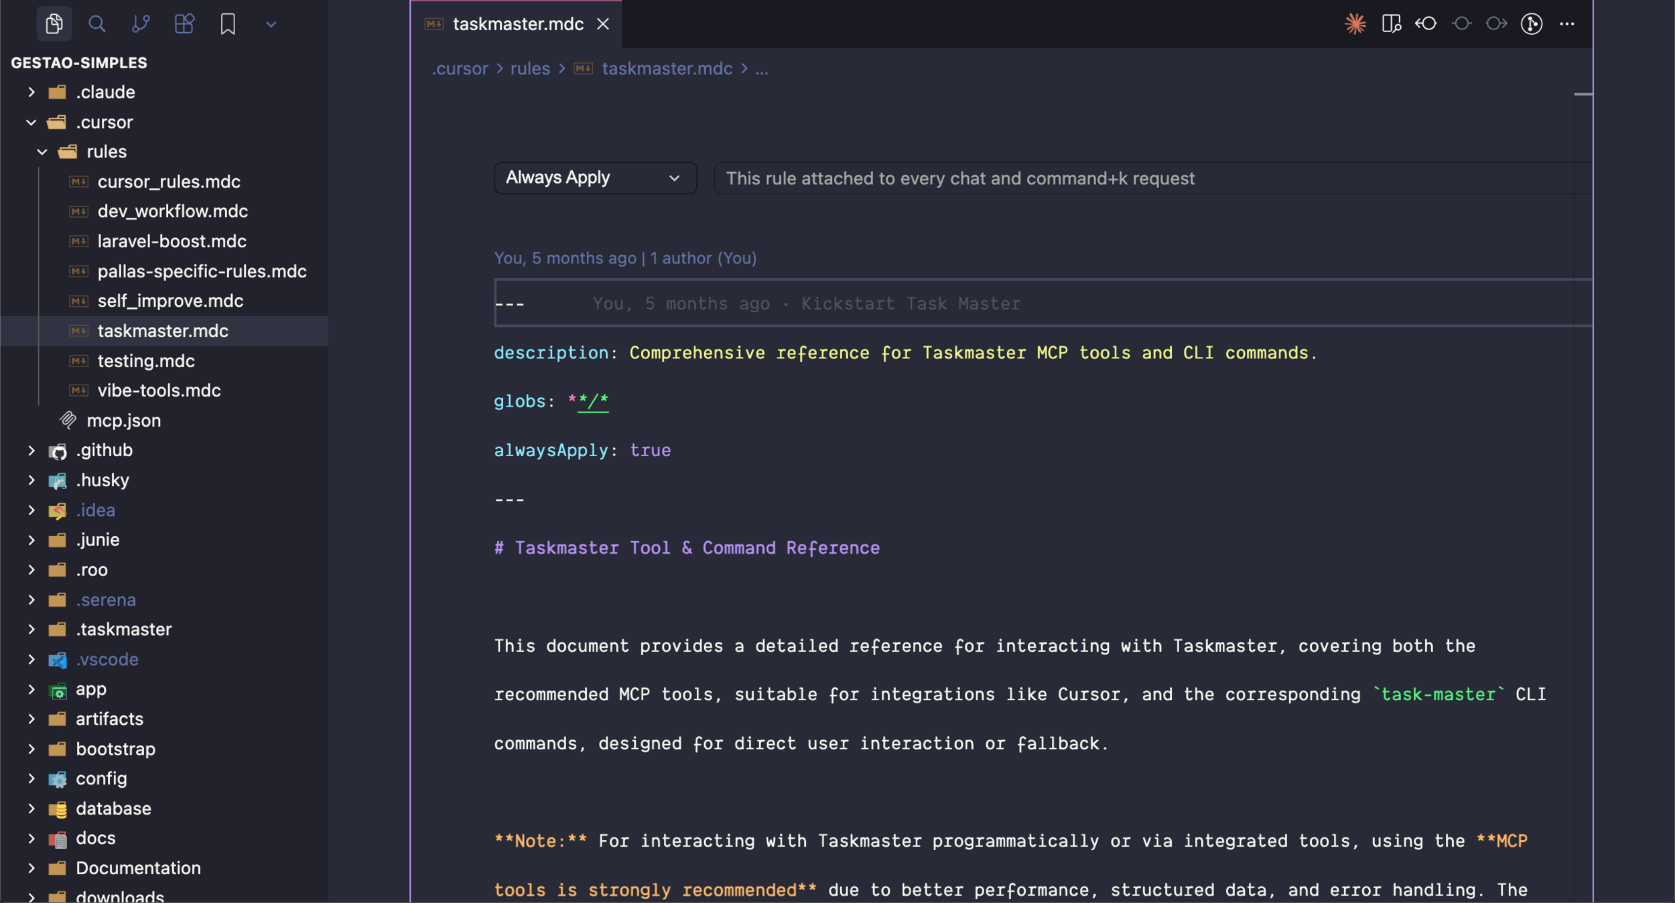The width and height of the screenshot is (1675, 903).
Task: Show additional sidebar views chevron
Action: tap(271, 25)
